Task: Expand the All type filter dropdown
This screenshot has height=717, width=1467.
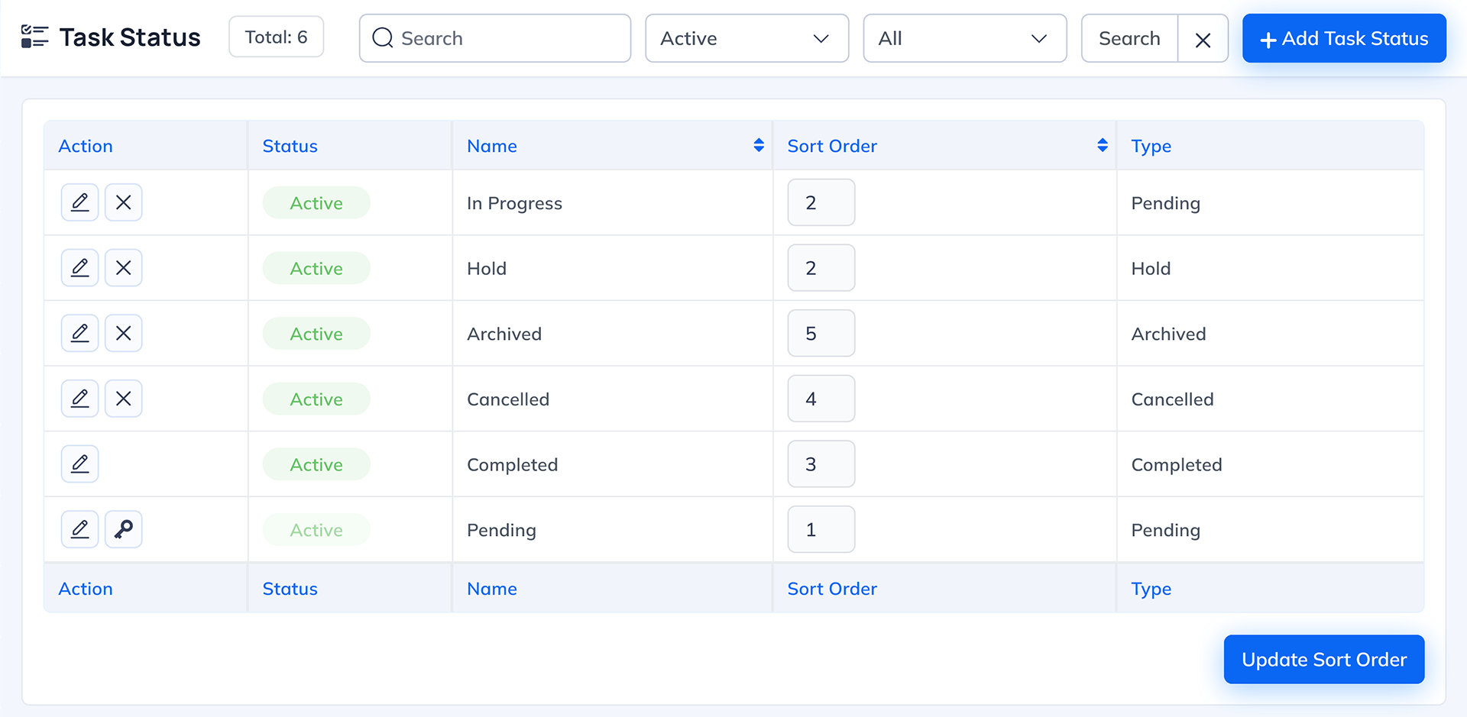Action: tap(964, 38)
